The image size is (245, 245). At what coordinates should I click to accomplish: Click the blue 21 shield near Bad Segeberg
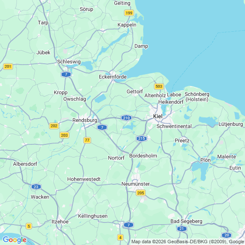click(182, 229)
